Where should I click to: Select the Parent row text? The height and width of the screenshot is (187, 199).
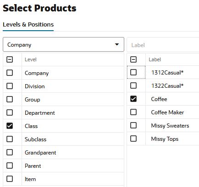click(33, 166)
